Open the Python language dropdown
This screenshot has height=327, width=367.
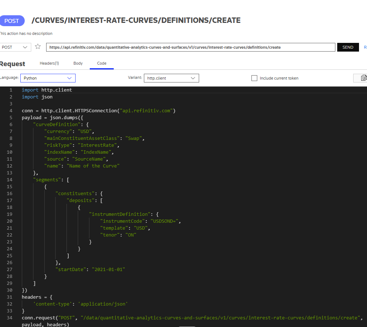tap(48, 78)
